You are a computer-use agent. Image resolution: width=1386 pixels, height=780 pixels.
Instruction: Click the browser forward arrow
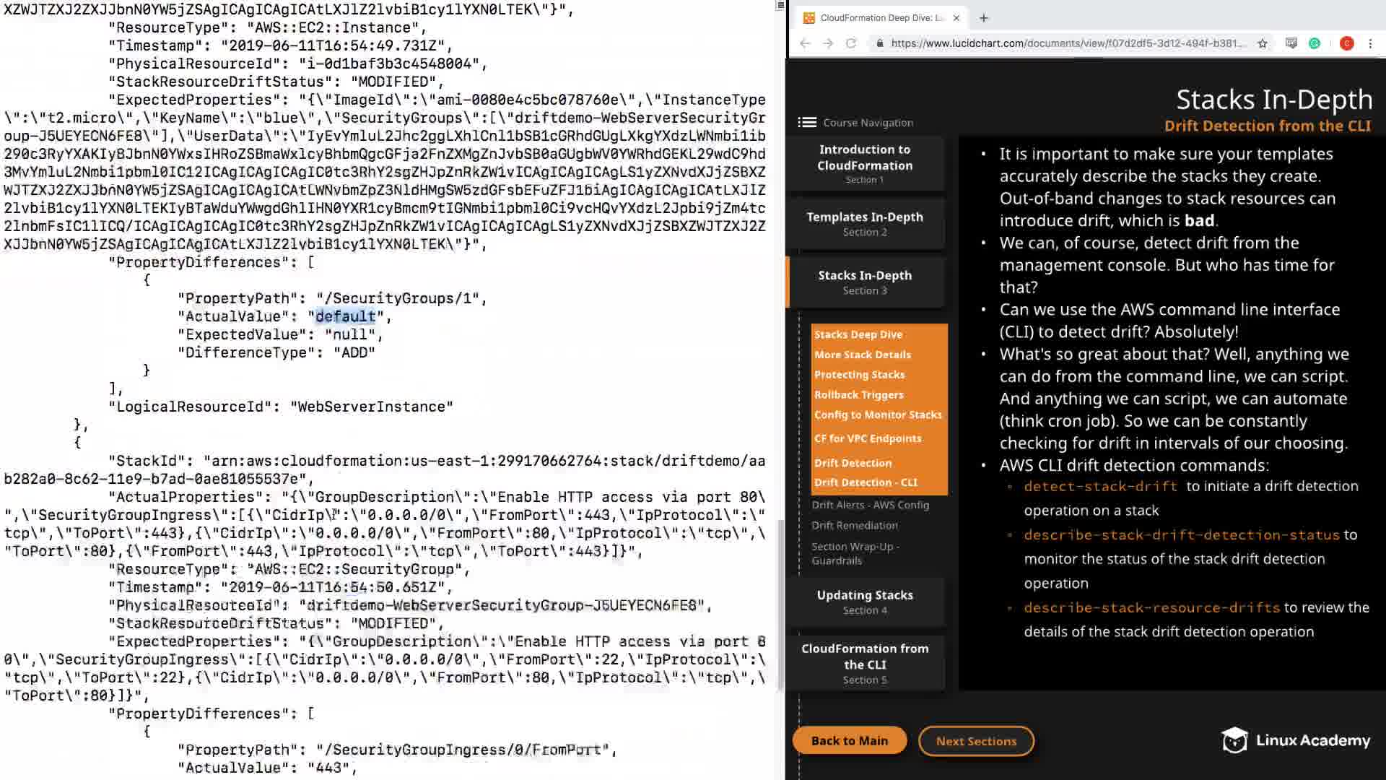click(828, 43)
